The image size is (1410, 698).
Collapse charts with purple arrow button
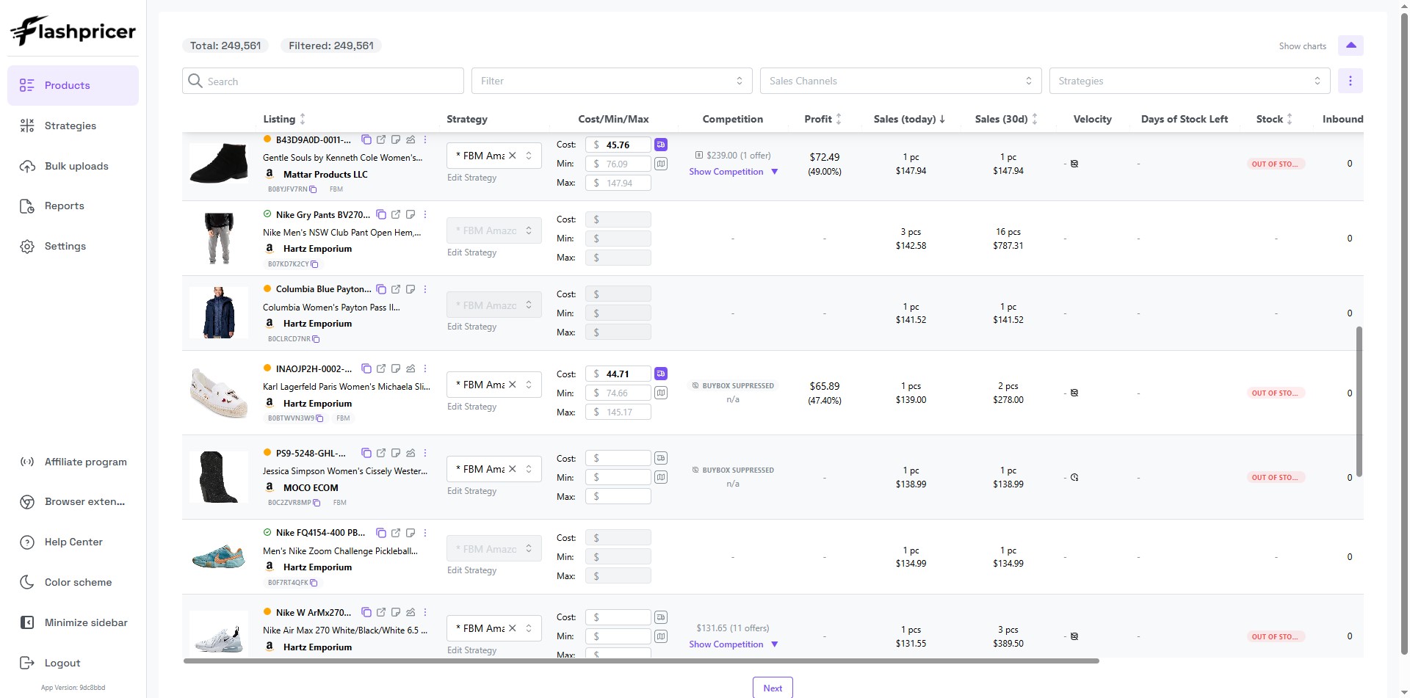[1351, 46]
